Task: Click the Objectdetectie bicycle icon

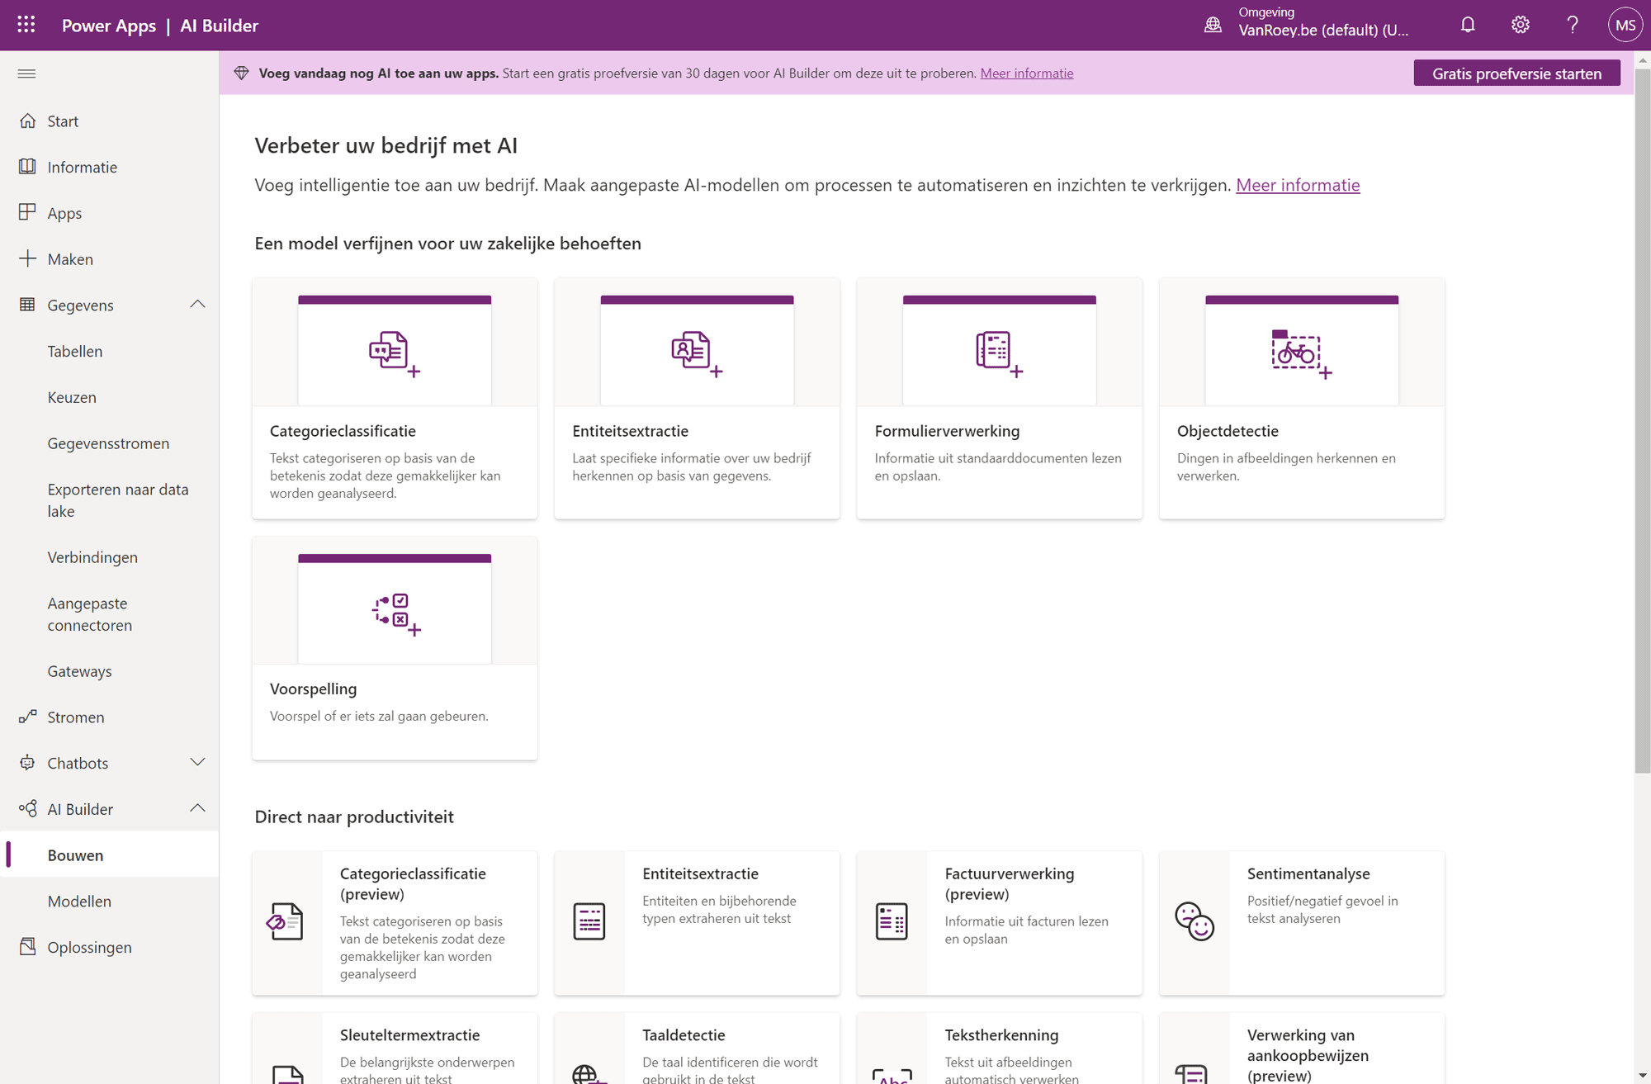Action: [1301, 354]
